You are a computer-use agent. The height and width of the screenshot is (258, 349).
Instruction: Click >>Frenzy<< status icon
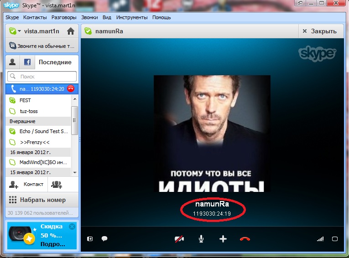12,142
